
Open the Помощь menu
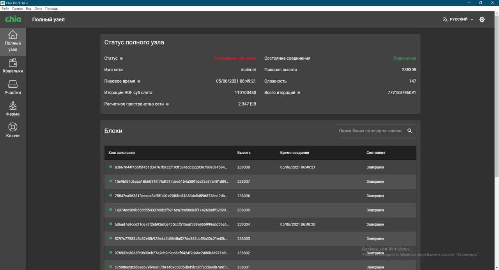(51, 8)
